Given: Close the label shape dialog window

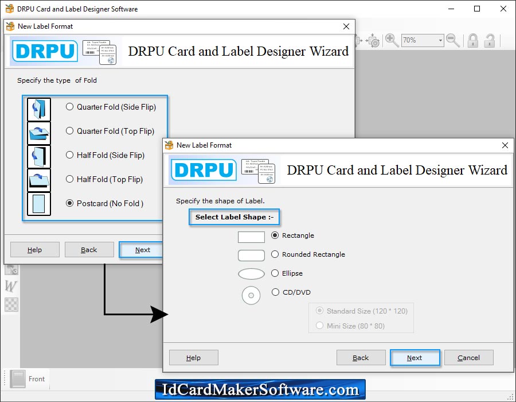Looking at the screenshot, I should click(x=505, y=145).
